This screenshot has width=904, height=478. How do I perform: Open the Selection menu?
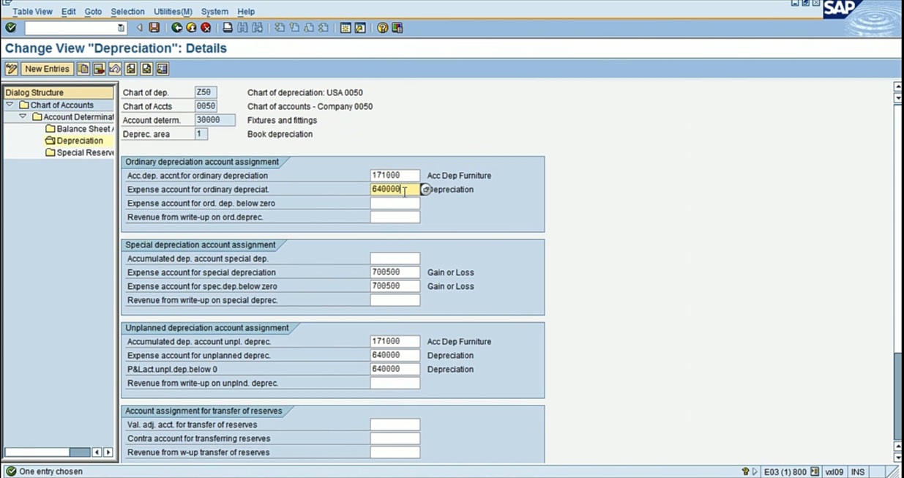click(x=127, y=12)
